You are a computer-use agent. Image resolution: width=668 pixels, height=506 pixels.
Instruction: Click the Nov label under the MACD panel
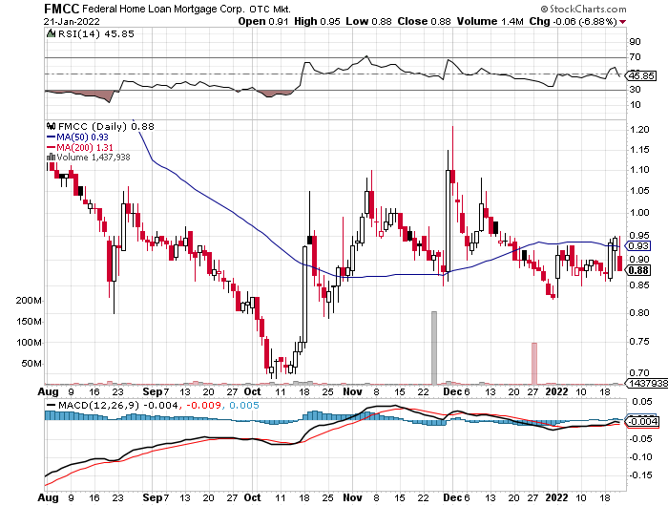(352, 497)
